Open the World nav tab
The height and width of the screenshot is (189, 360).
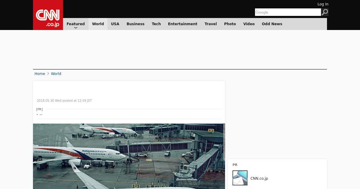pyautogui.click(x=98, y=24)
